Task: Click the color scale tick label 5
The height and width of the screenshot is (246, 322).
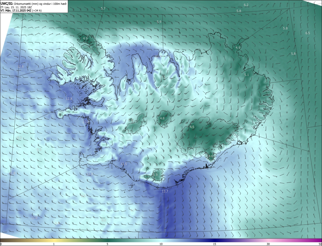Action: pos(107,244)
